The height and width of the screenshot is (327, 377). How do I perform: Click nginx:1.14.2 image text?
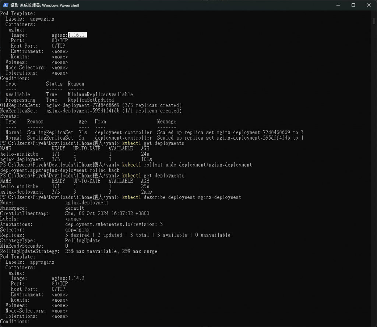(x=68, y=278)
